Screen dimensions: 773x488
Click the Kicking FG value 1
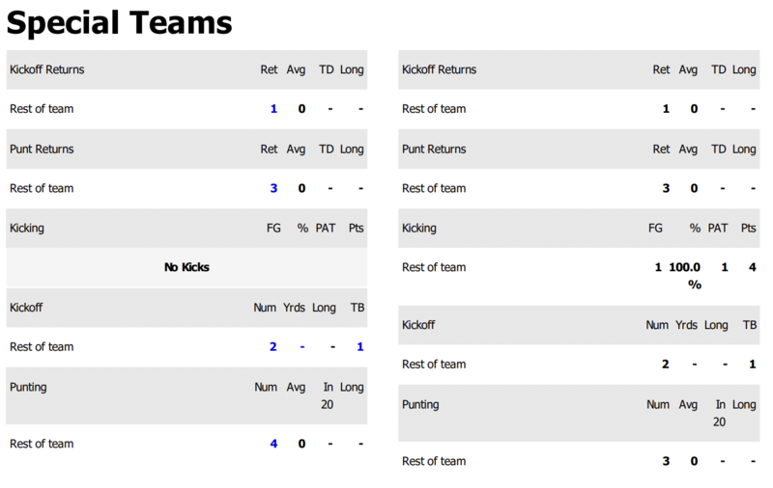tap(658, 267)
